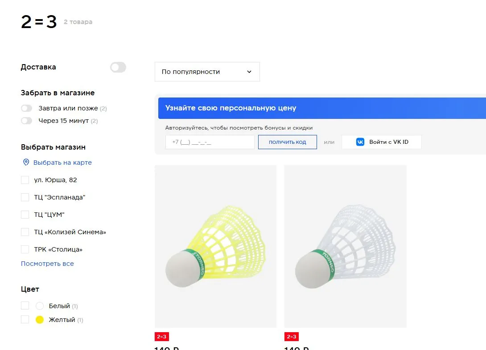Expand store list via Посмотреть все
Screen dimensions: 486x350
click(47, 264)
